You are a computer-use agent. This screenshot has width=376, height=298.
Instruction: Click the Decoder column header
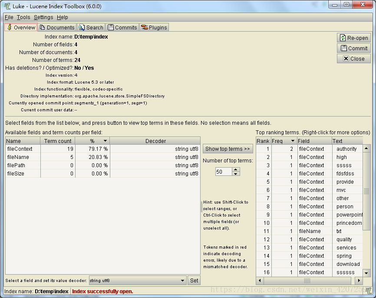(x=155, y=141)
